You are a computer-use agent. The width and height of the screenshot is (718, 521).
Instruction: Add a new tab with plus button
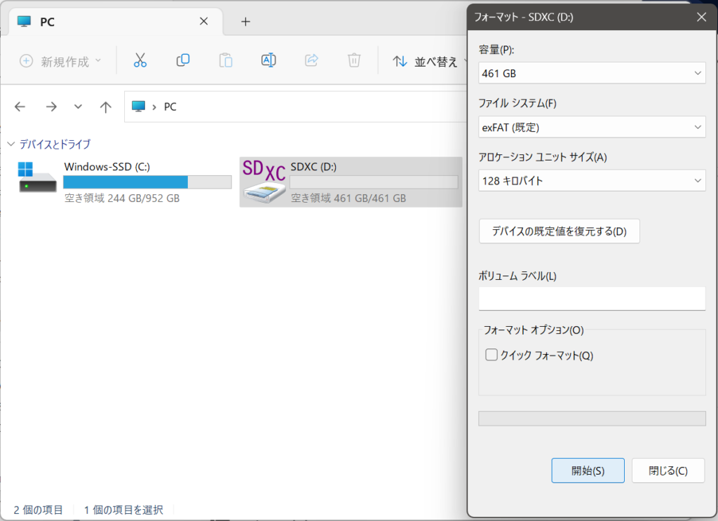coord(245,21)
